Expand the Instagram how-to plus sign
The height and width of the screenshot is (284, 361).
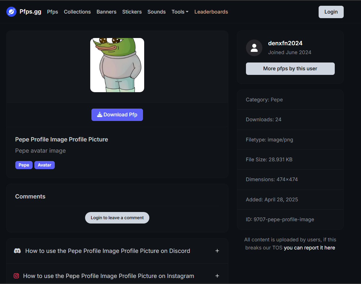[217, 276]
